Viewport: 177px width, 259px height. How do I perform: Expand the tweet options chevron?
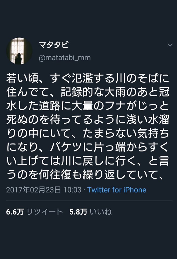[170, 45]
